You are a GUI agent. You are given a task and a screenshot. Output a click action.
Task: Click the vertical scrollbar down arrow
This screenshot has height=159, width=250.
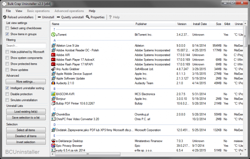(x=245, y=150)
